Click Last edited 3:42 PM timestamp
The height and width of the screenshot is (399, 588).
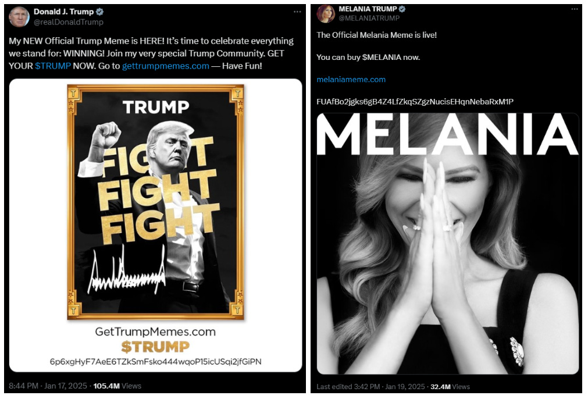click(x=370, y=387)
